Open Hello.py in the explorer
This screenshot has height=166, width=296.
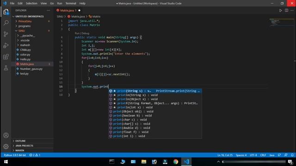tap(25, 59)
